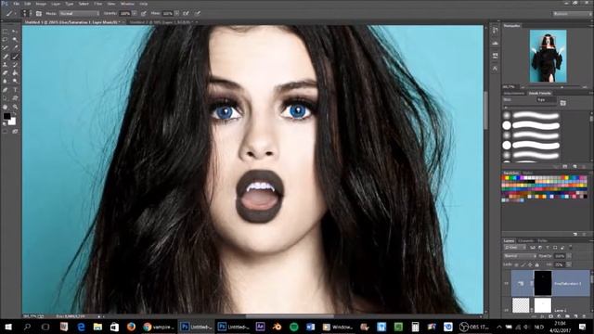Open After Effects from taskbar

click(260, 327)
